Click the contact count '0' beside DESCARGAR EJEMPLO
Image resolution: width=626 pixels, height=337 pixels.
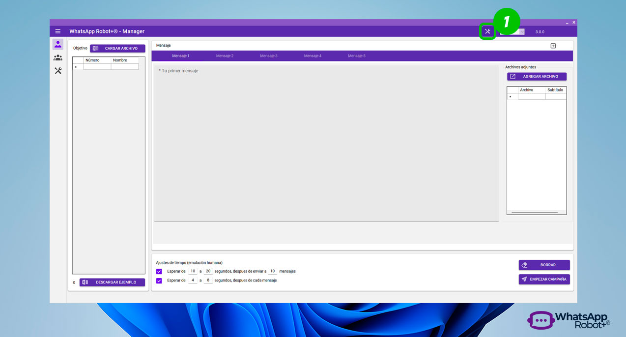click(74, 282)
